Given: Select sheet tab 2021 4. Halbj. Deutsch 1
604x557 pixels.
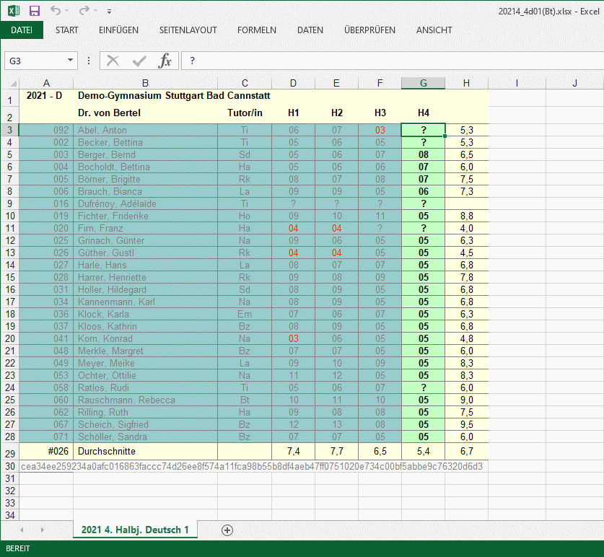Looking at the screenshot, I should point(135,530).
